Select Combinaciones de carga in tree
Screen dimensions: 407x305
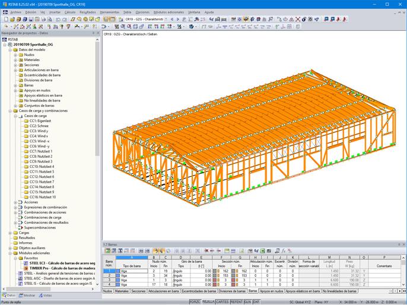(43, 218)
